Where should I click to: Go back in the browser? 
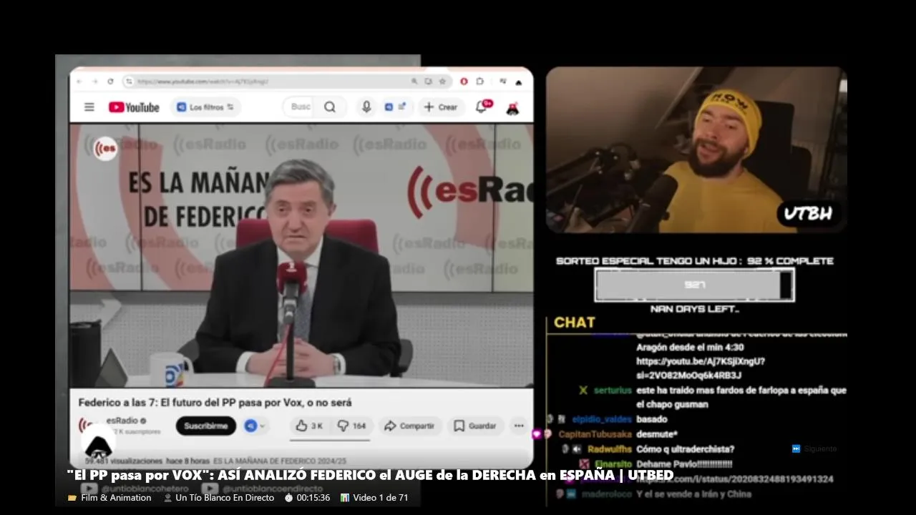(80, 82)
